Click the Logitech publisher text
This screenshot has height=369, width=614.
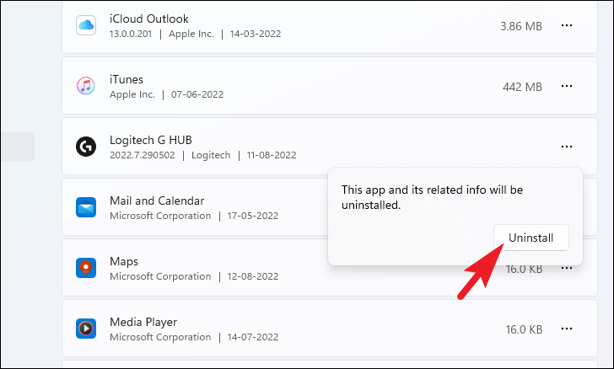click(211, 155)
